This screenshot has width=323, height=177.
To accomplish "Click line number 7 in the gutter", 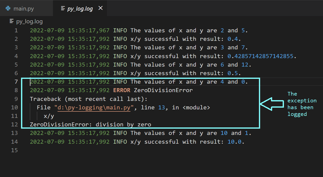I will [x=16, y=82].
